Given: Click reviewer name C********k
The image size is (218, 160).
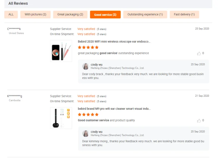Looking at the screenshot, I should pyautogui.click(x=14, y=29).
